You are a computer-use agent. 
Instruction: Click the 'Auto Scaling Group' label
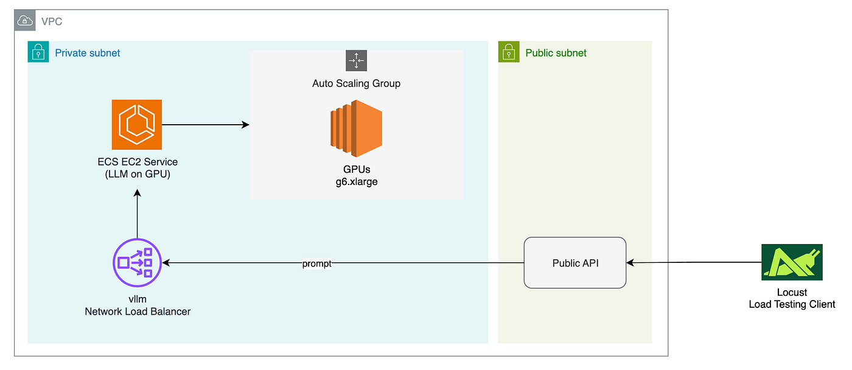[357, 83]
